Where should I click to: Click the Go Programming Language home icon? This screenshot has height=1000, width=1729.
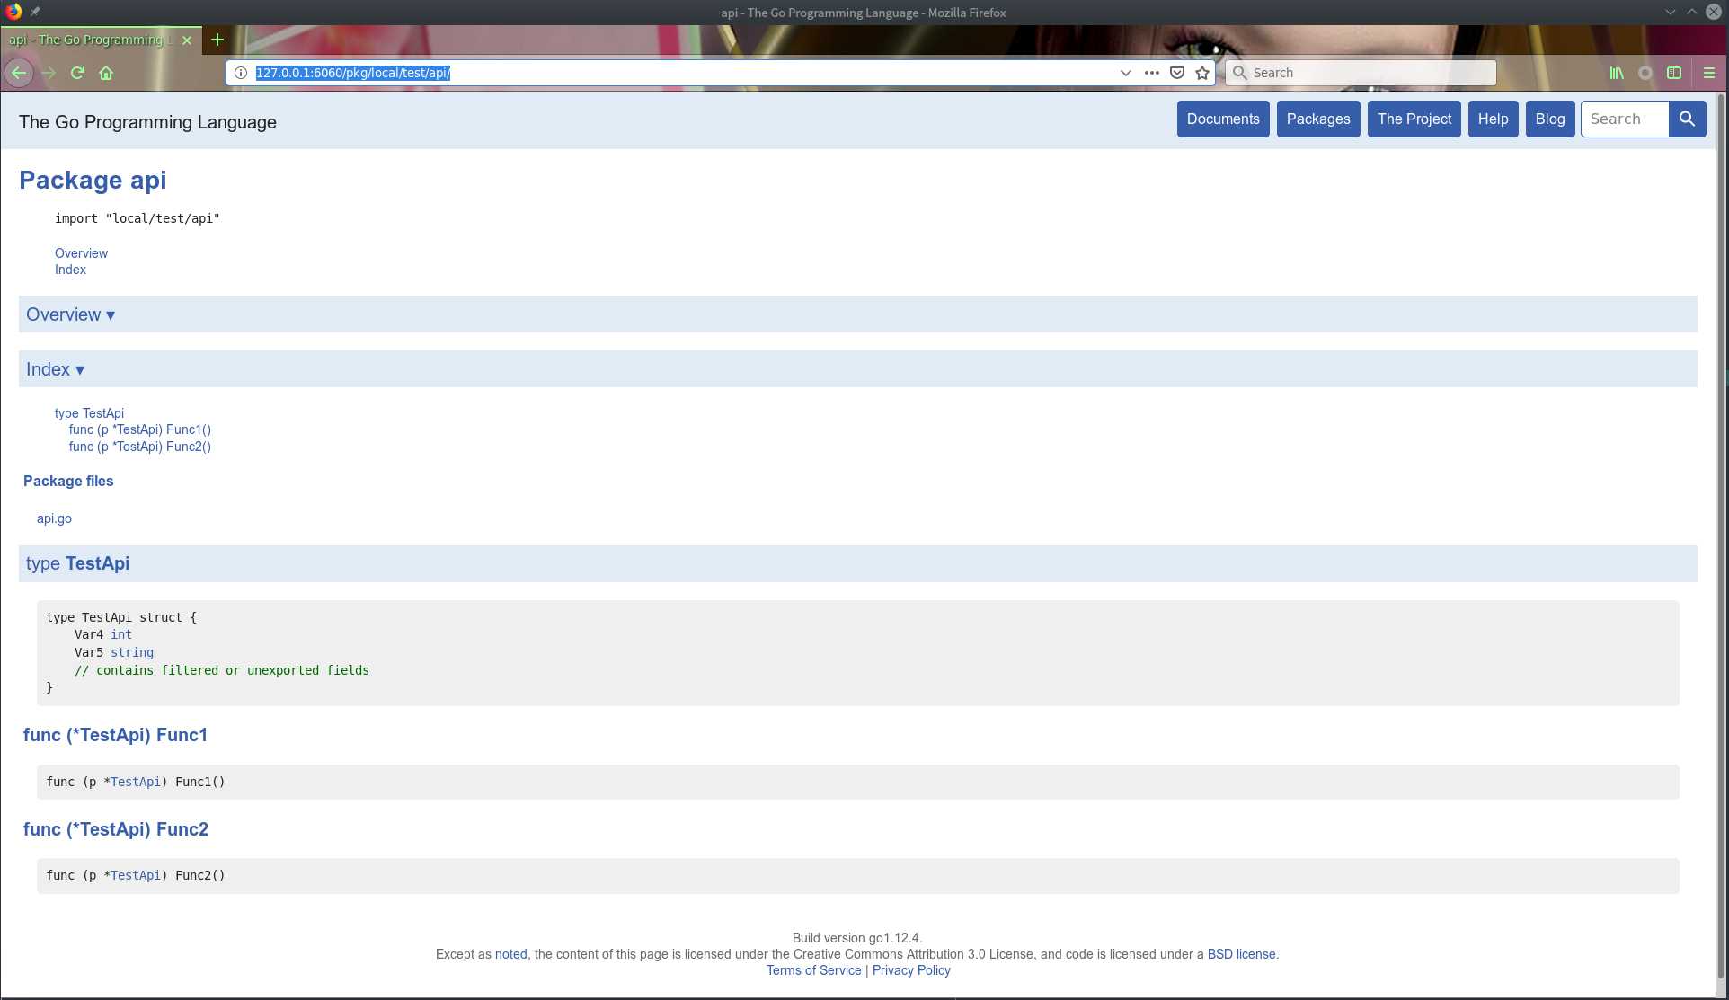pos(146,121)
